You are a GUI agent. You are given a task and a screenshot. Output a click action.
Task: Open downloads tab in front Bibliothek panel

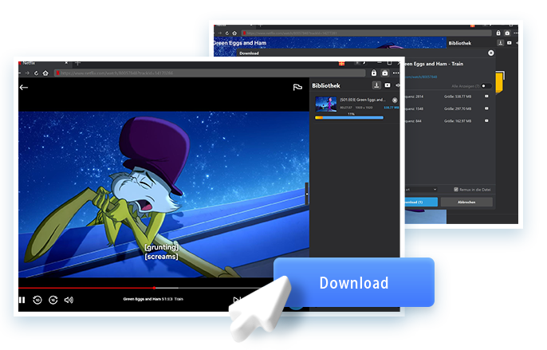376,85
